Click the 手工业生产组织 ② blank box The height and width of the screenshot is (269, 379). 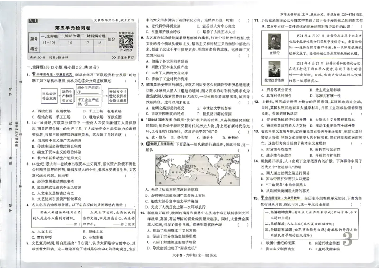pos(89,102)
